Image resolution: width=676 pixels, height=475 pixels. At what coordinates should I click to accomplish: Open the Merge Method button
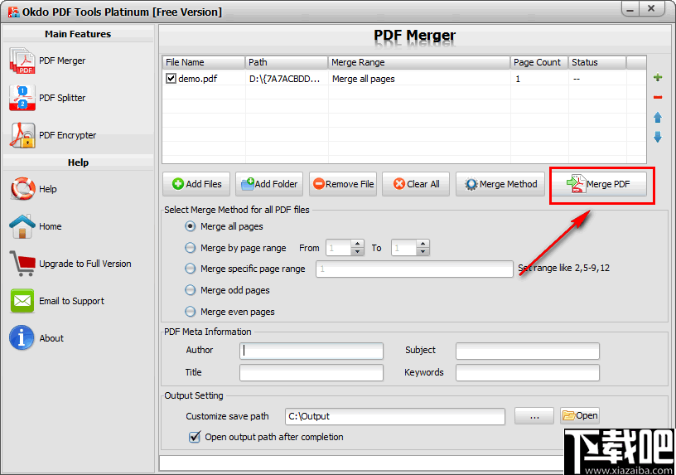coord(500,184)
